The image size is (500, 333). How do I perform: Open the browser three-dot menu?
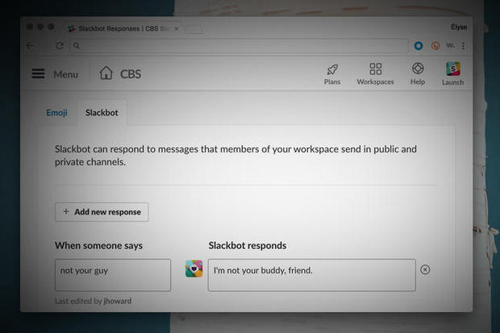click(x=464, y=46)
